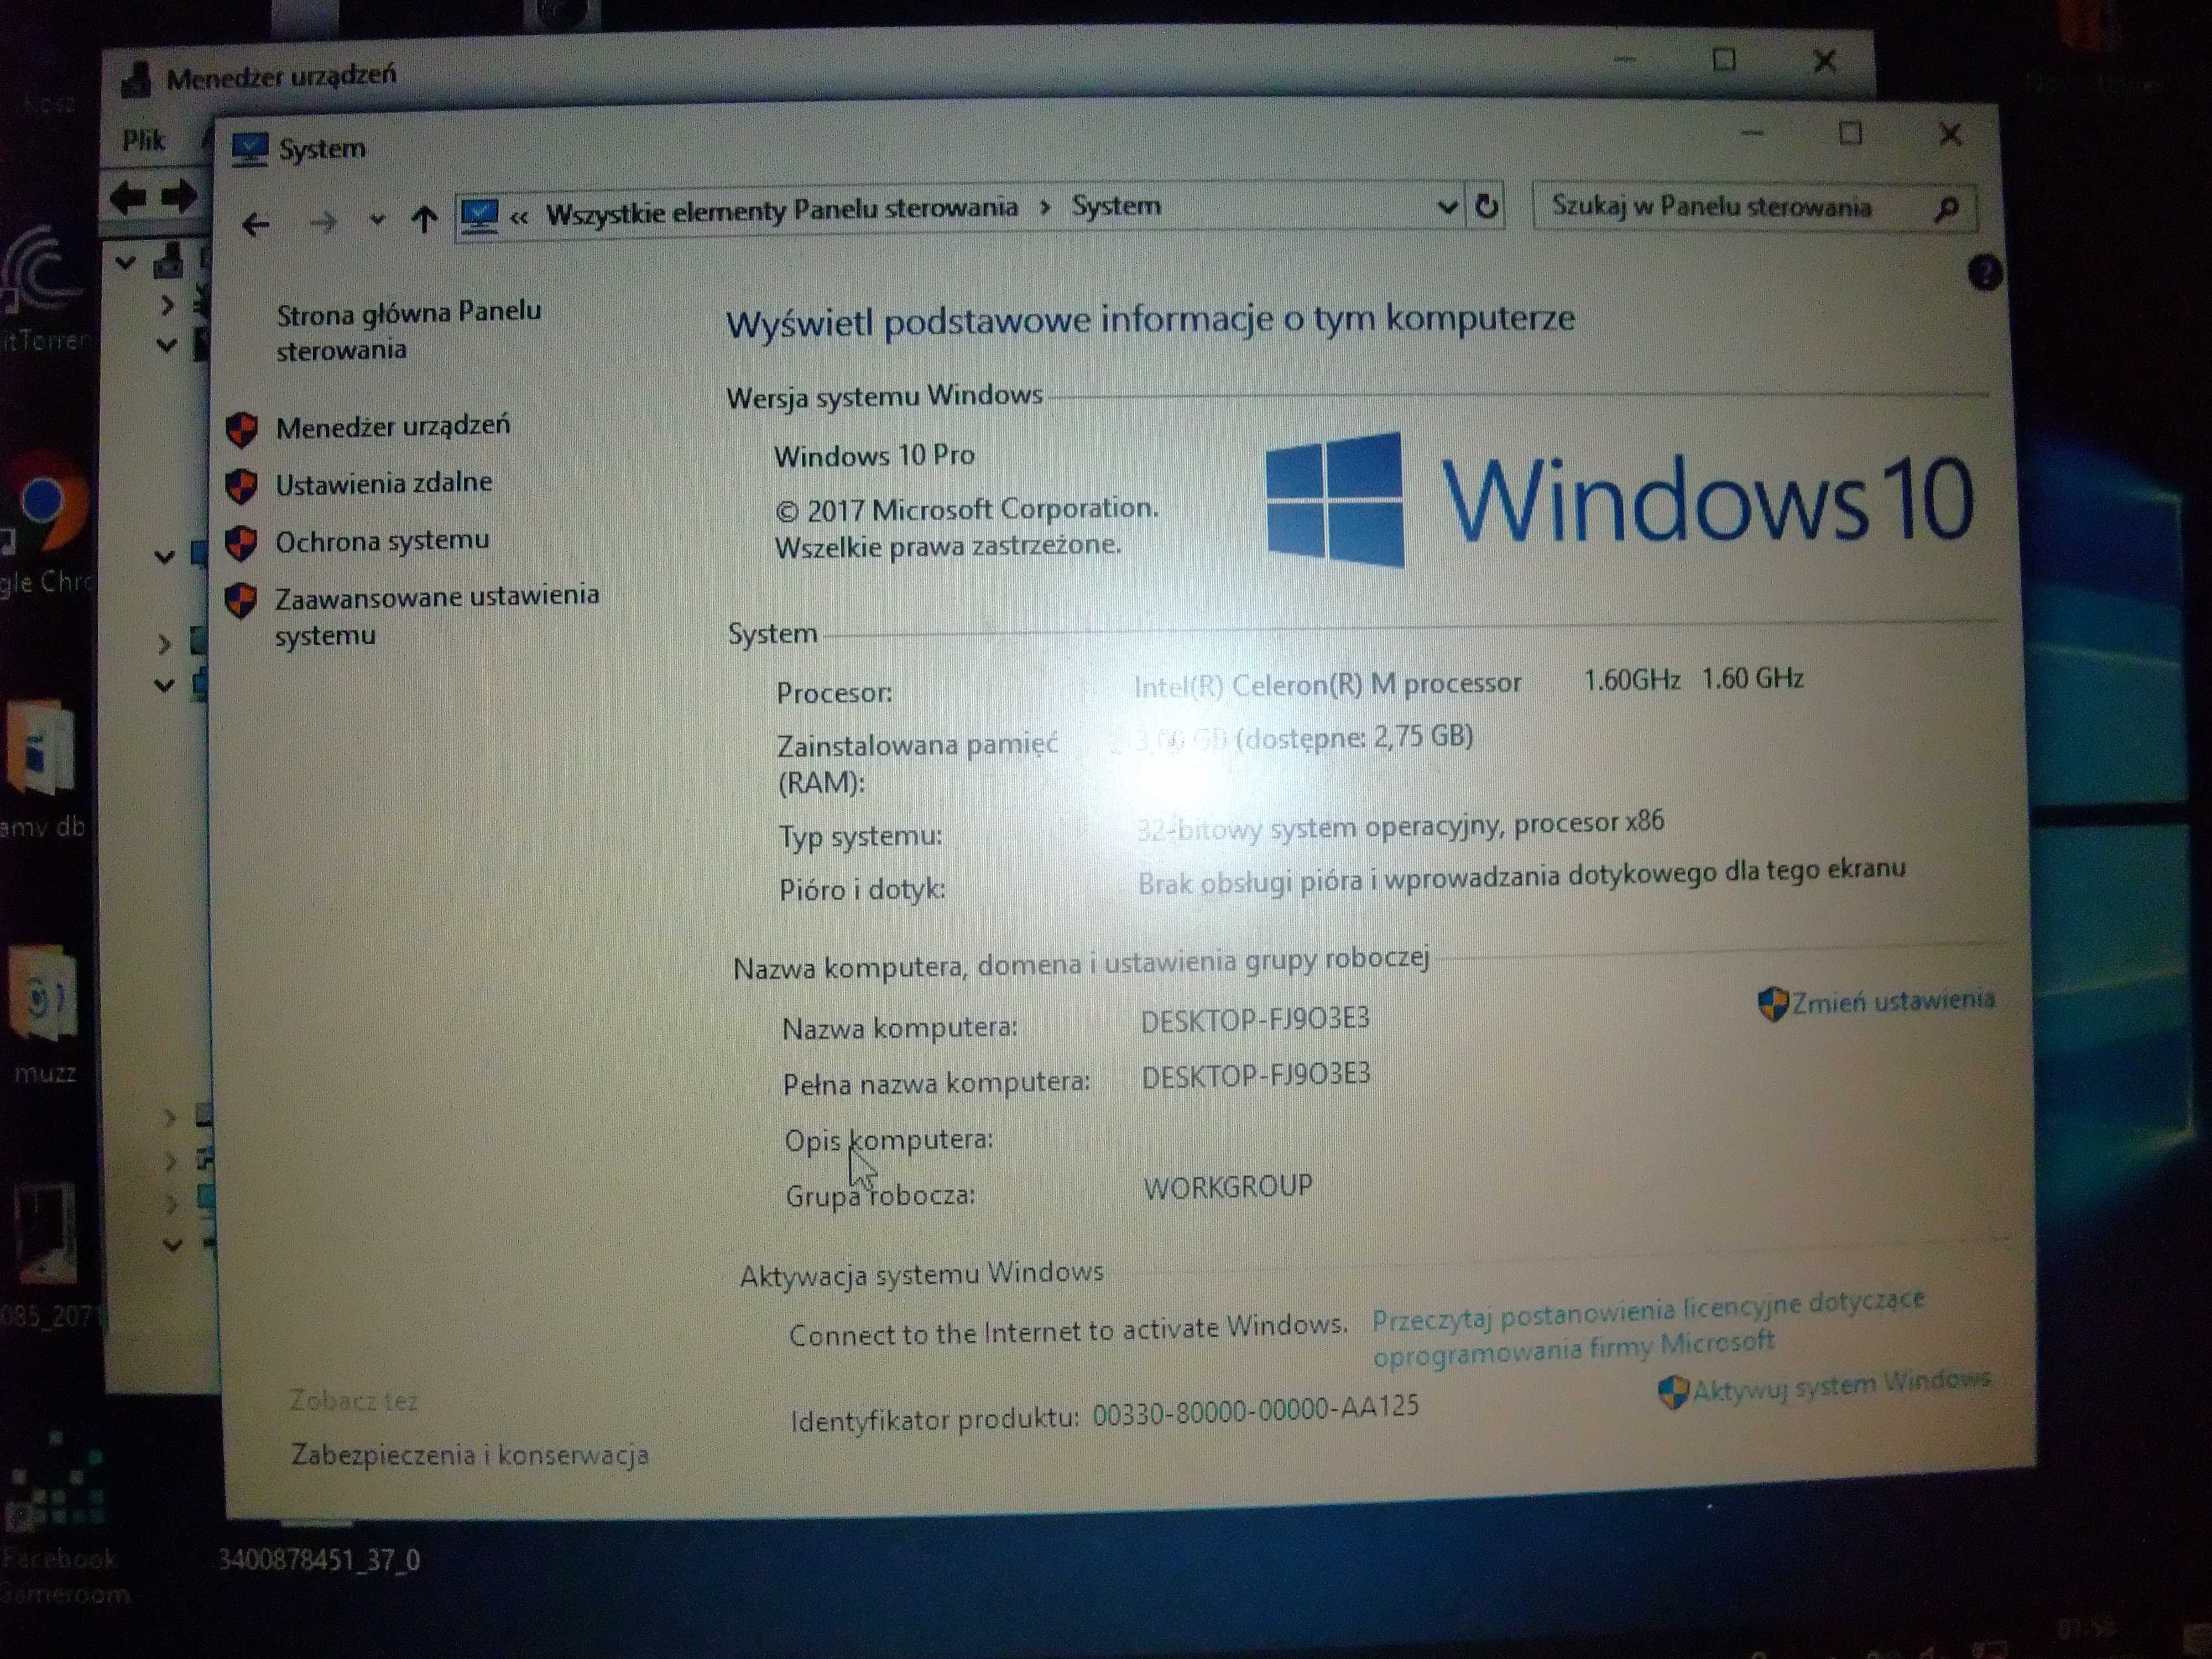Select Intel(R) Celeron(R) M processor text
Screen dimensions: 2212x1659
pos(1327,685)
